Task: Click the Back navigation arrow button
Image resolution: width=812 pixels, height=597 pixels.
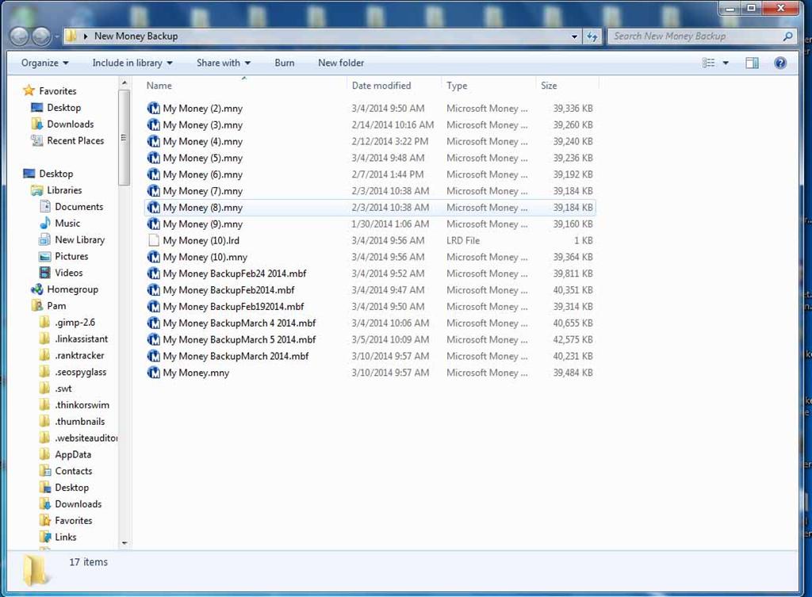Action: (20, 36)
